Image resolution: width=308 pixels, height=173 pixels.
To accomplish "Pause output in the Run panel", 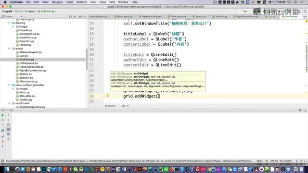I will pyautogui.click(x=3, y=125).
